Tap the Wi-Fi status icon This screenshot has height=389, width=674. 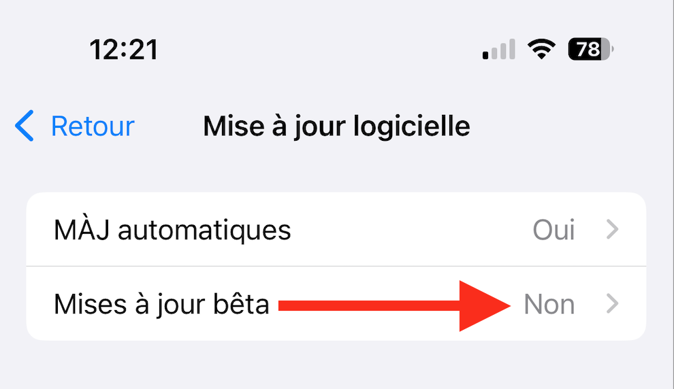541,50
